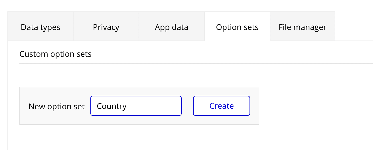Focus the New option set name field
This screenshot has width=373, height=150.
point(136,106)
